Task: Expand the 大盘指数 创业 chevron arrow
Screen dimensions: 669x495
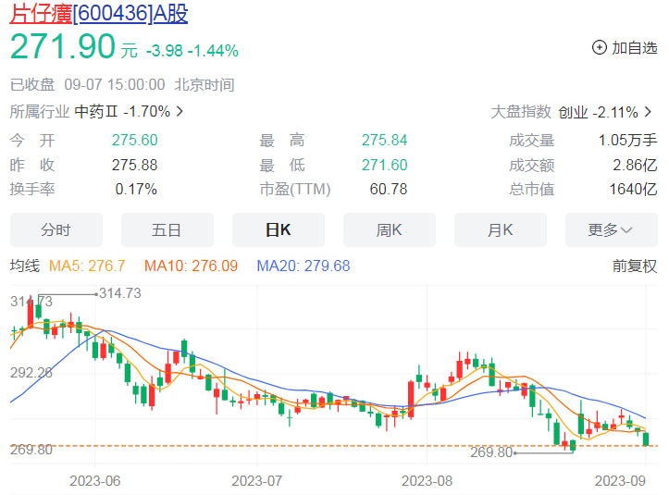Action: pos(648,112)
